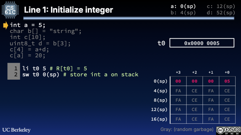Click the 'a: 0(sp)' variable legend
Viewport: 241px width, 135px height.
183,6
